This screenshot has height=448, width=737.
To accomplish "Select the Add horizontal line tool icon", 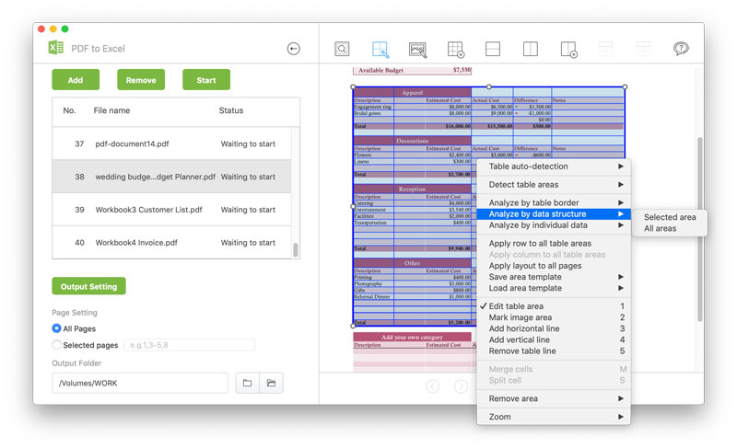I will point(493,49).
